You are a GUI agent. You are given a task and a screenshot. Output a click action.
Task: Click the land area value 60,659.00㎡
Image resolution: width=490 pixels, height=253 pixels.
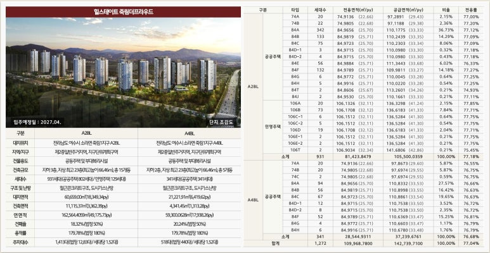click(x=86, y=197)
